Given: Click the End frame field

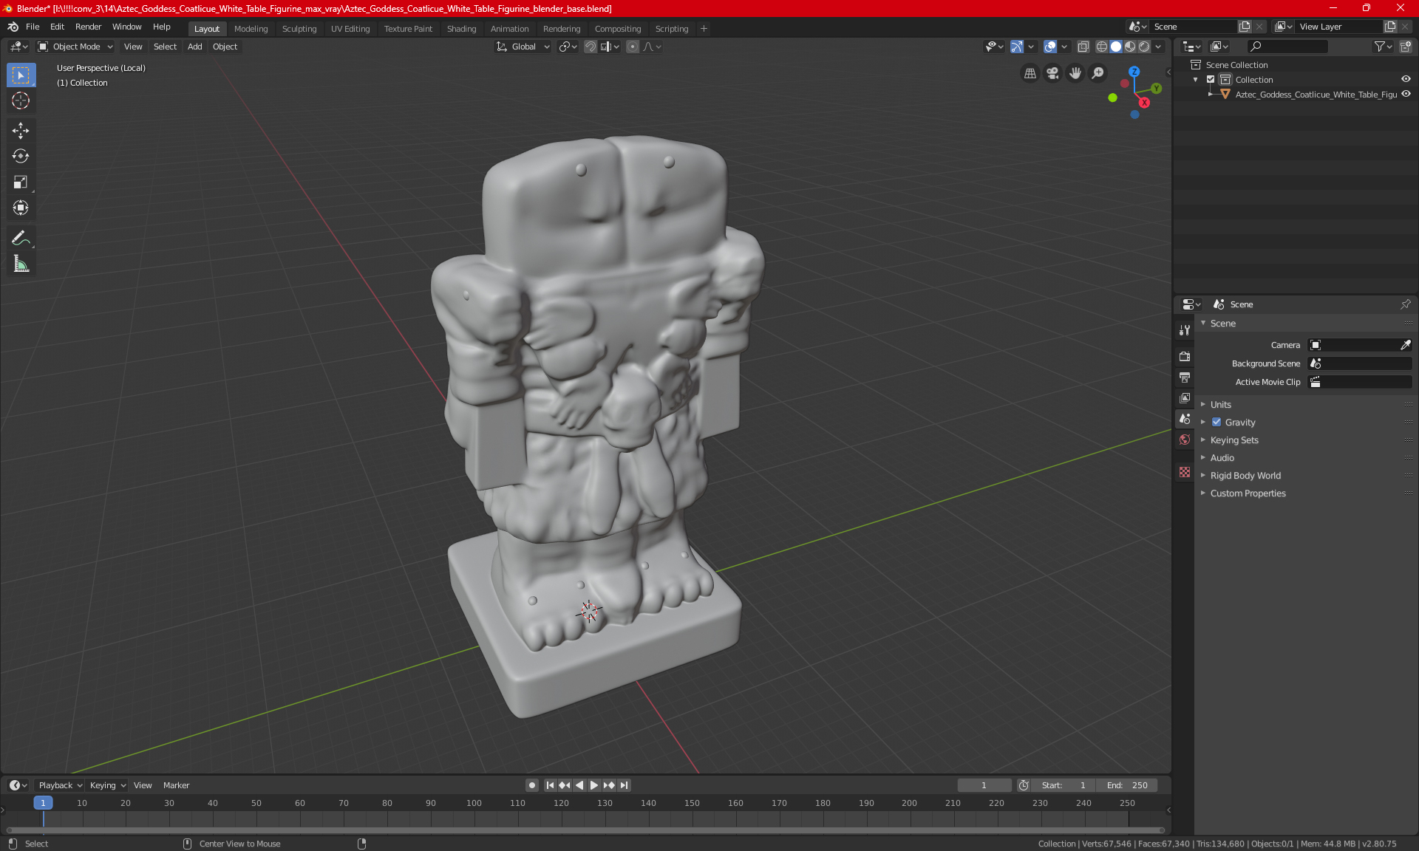Looking at the screenshot, I should [x=1127, y=785].
